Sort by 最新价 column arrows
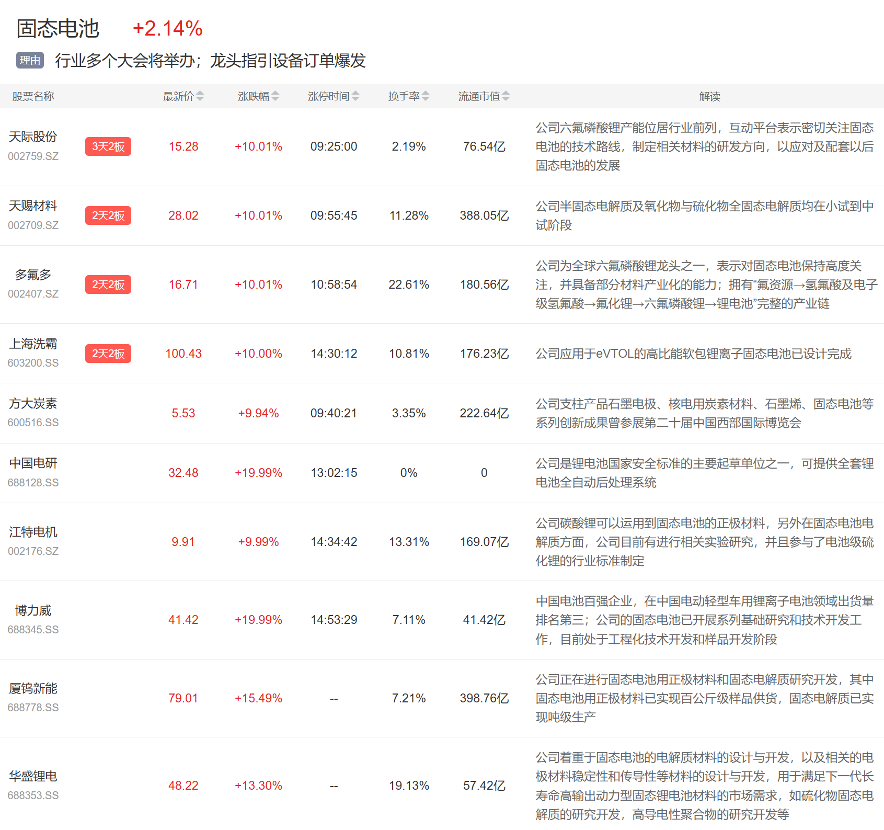The width and height of the screenshot is (884, 830). [x=200, y=96]
